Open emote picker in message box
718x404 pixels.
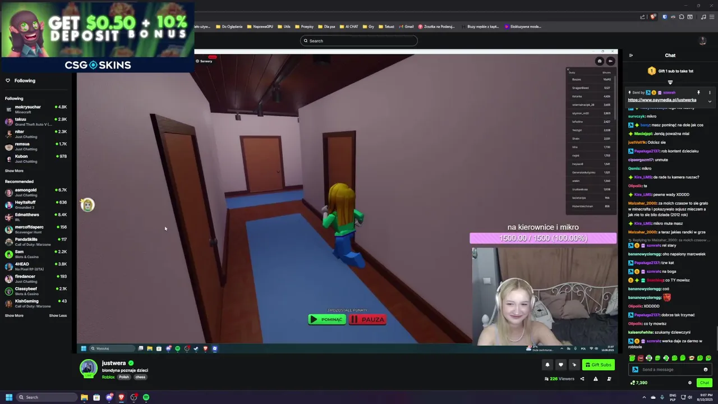point(706,369)
